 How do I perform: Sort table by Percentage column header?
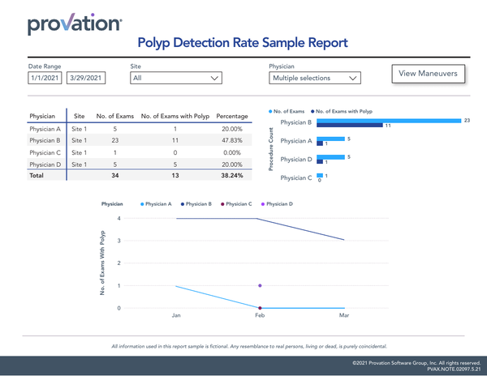coord(232,116)
